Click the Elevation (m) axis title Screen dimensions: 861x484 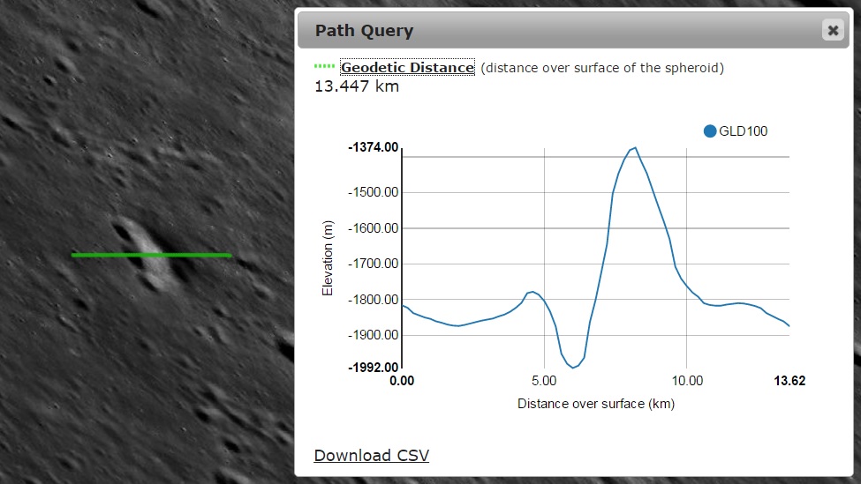coord(328,257)
